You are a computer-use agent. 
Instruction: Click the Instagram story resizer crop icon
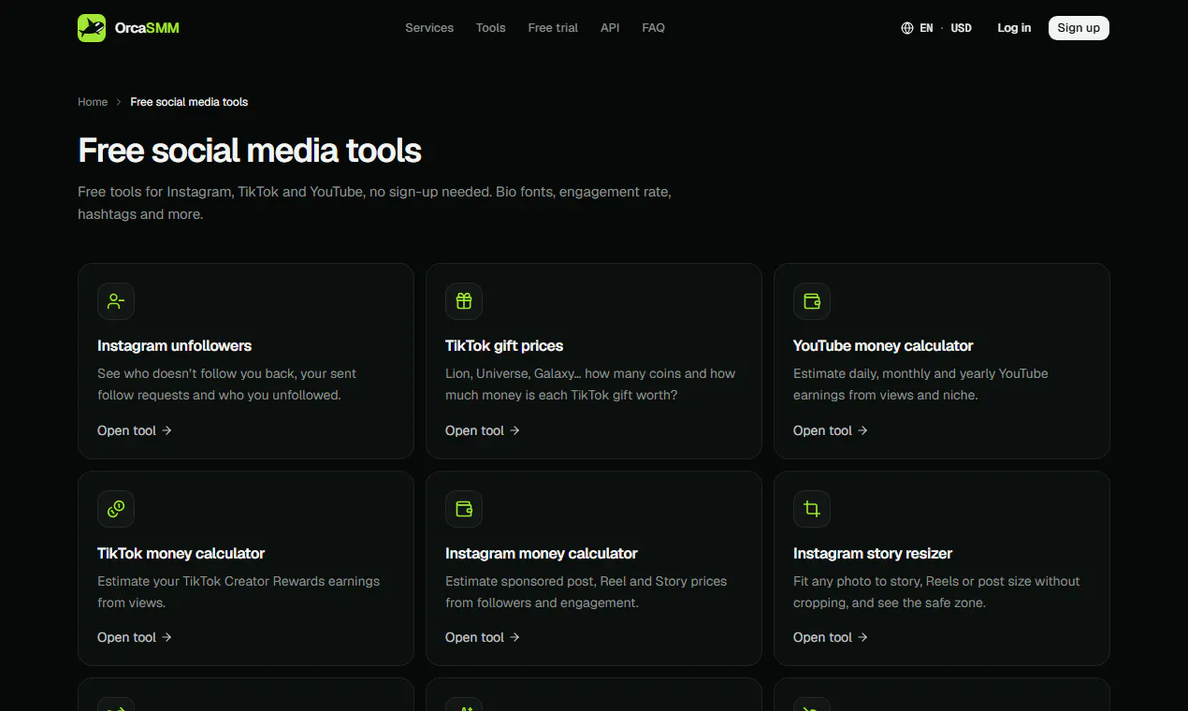tap(812, 509)
